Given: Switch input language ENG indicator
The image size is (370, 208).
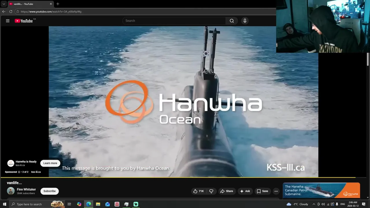Looking at the screenshot, I should point(343,204).
